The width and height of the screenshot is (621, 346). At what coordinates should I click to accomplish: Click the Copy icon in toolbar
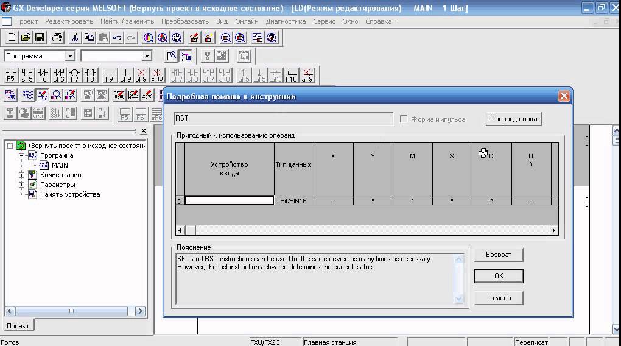pyautogui.click(x=89, y=38)
